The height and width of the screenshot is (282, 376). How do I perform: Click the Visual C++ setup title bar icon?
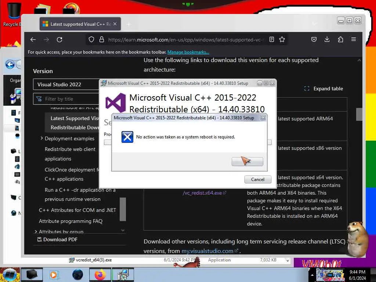pyautogui.click(x=104, y=83)
